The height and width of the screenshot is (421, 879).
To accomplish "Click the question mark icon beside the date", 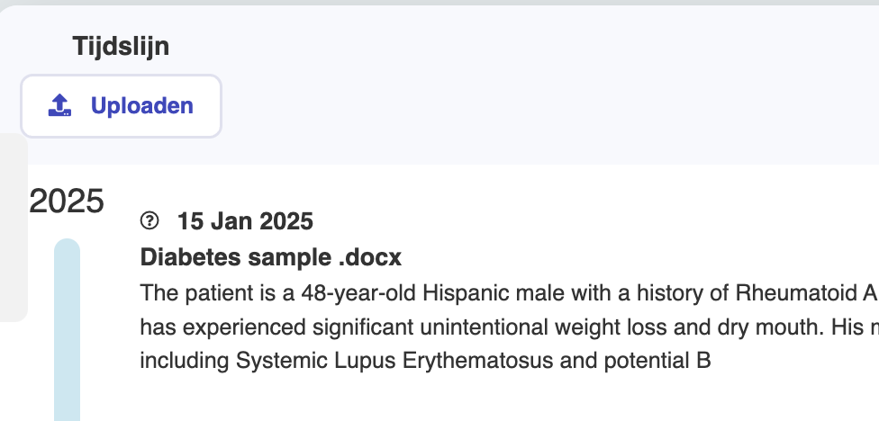I will click(150, 220).
